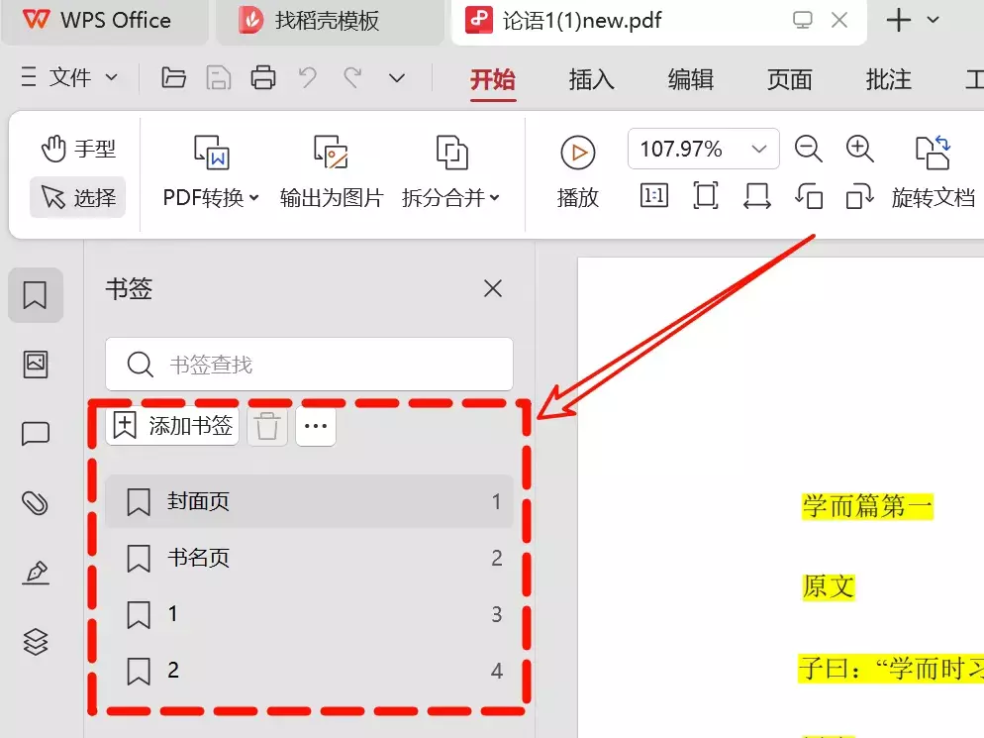Switch to the 插入 ribbon tab

point(591,82)
